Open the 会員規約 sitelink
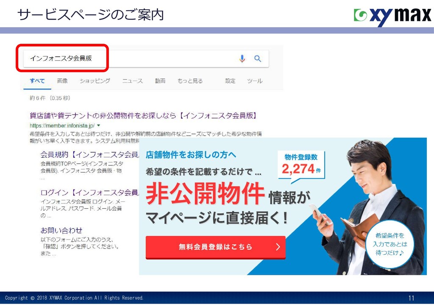 pos(89,154)
